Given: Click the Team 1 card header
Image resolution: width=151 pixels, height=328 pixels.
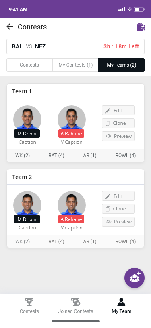Looking at the screenshot, I should 76,91.
